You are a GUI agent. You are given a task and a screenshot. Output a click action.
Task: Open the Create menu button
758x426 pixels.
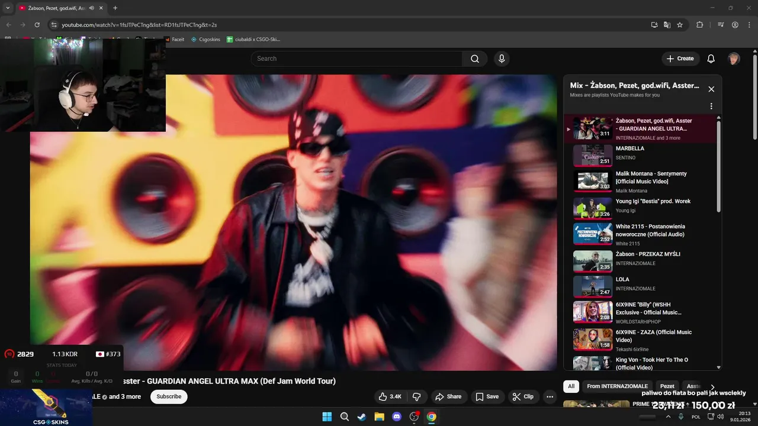pyautogui.click(x=680, y=59)
